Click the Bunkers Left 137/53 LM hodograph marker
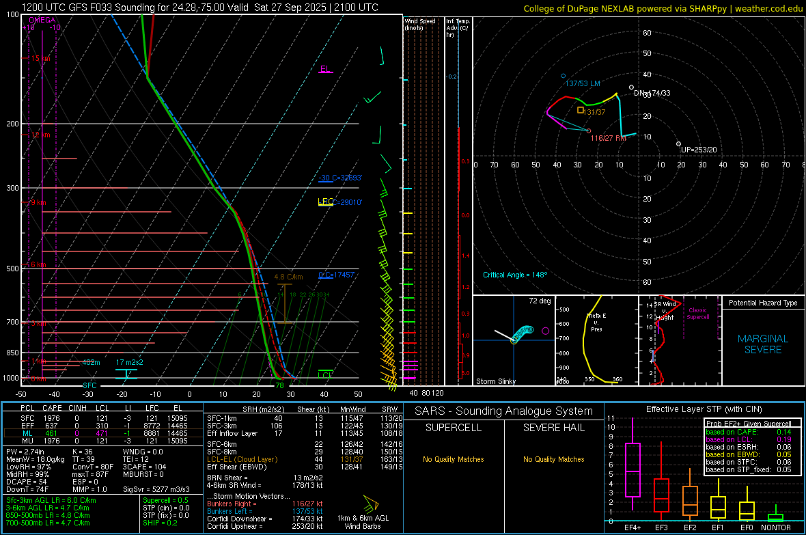806x535 pixels. [564, 76]
